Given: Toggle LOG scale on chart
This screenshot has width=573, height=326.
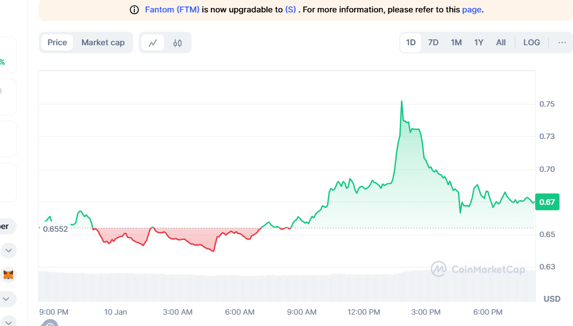Looking at the screenshot, I should 531,43.
